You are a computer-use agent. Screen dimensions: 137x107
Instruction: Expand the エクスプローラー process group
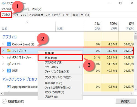click(x=3, y=51)
